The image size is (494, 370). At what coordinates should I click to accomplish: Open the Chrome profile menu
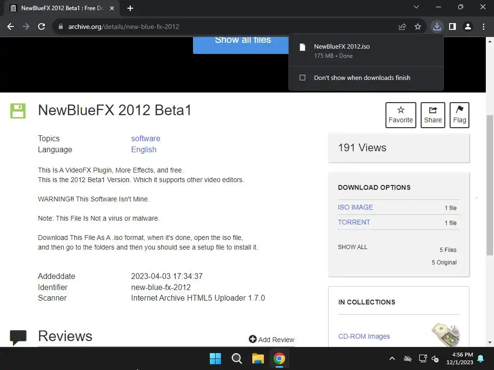(x=468, y=27)
